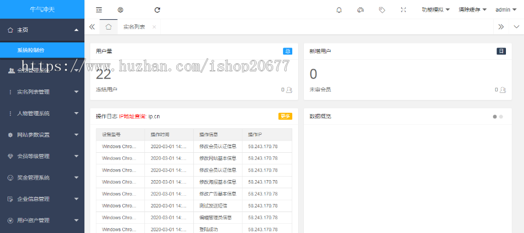The height and width of the screenshot is (233, 524).
Task: Expand the 奖金管理系统 menu
Action: tap(42, 178)
